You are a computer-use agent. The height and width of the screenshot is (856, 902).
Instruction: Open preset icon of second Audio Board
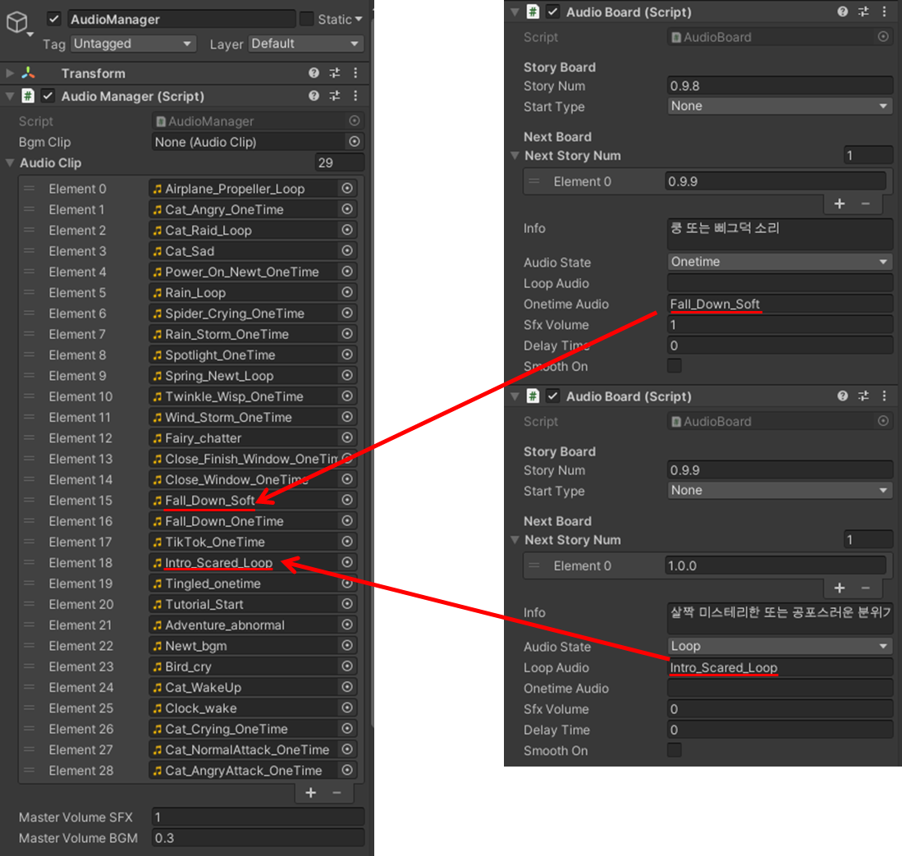point(863,396)
